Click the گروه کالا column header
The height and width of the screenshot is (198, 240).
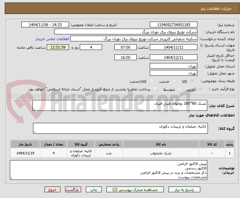click(81, 144)
